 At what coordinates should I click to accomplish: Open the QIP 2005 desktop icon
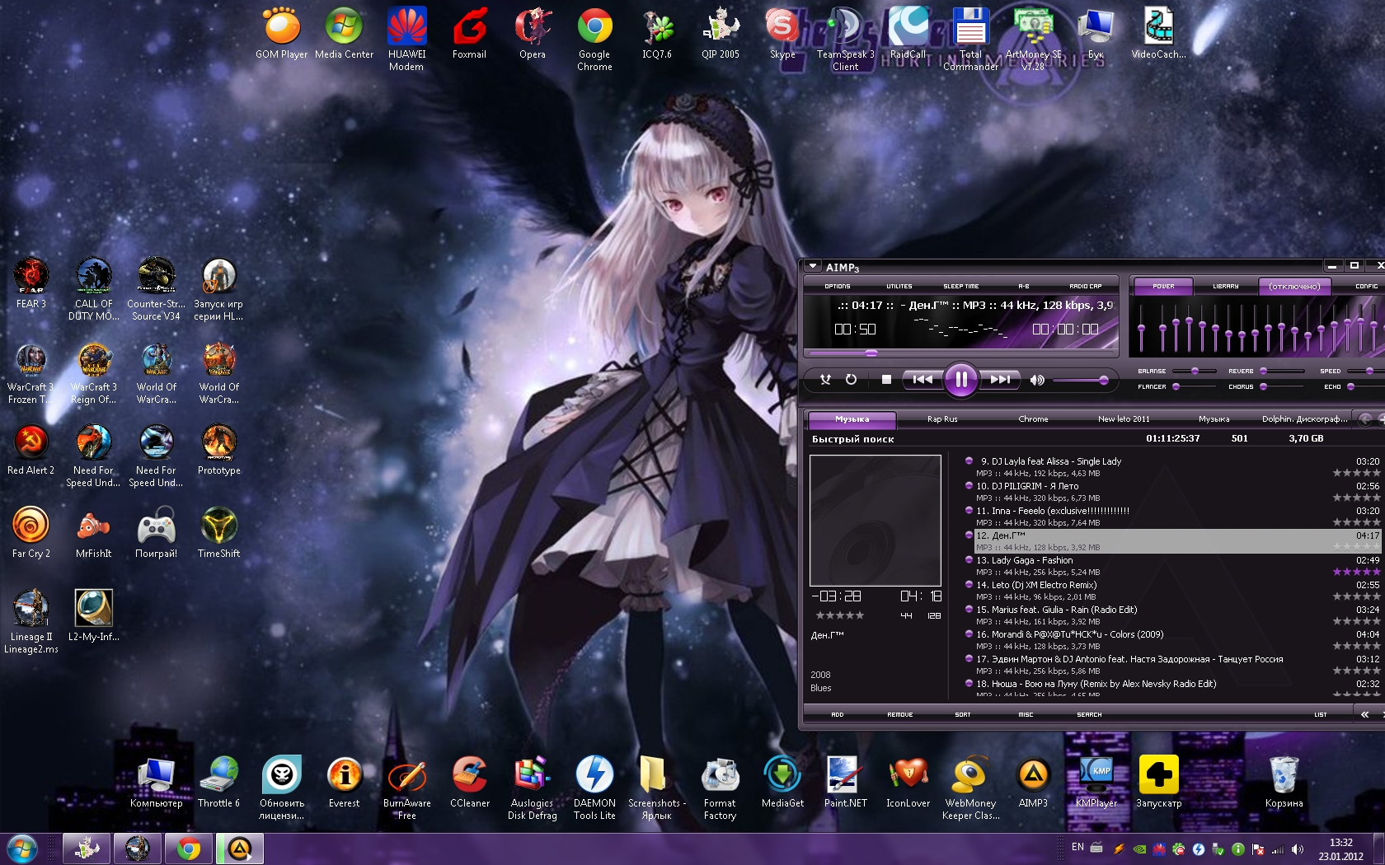pyautogui.click(x=720, y=33)
